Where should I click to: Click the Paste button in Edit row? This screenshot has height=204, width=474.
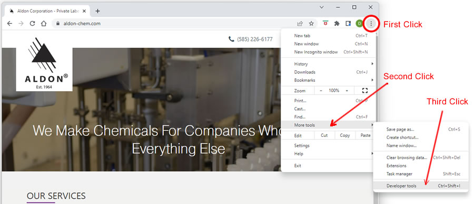[x=366, y=135]
